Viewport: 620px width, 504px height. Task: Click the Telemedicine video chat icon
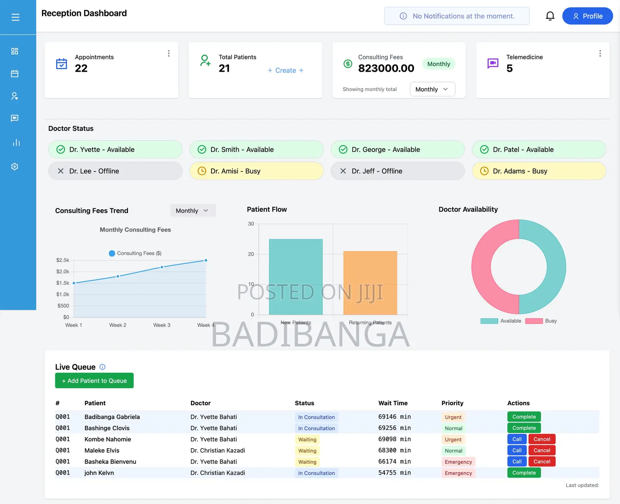coord(493,63)
